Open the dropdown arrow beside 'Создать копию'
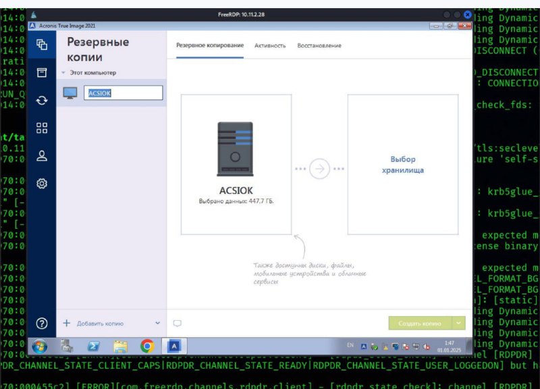This screenshot has width=540, height=389. (x=458, y=323)
